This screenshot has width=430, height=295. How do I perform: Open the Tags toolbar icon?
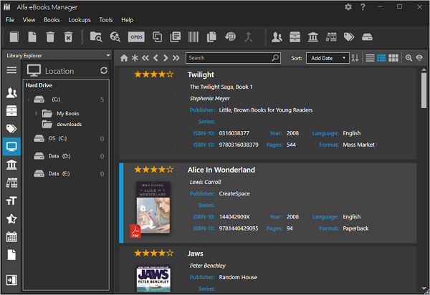[349, 37]
